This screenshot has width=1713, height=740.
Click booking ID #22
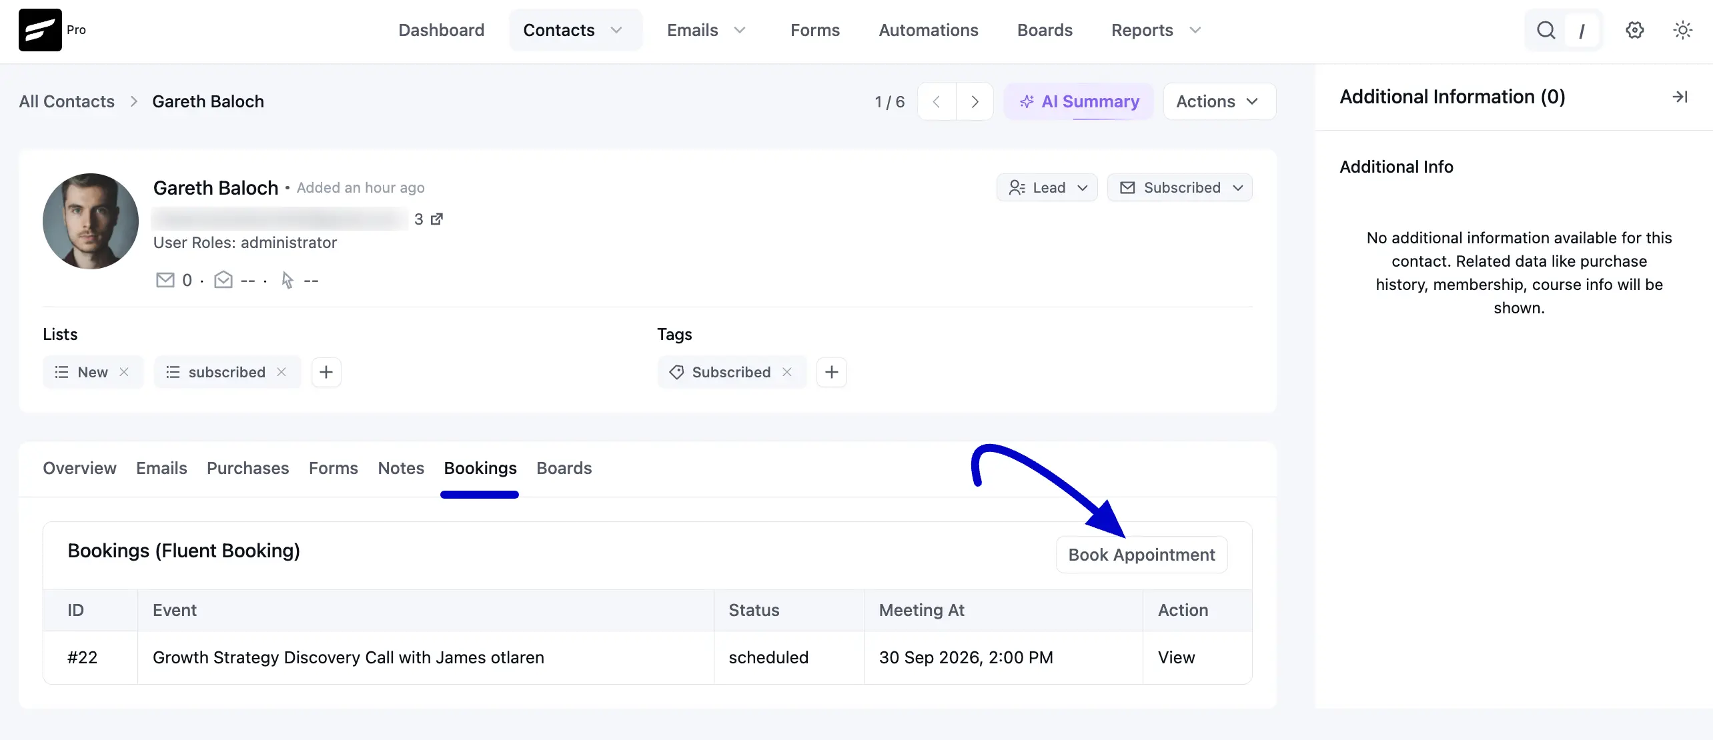tap(82, 657)
